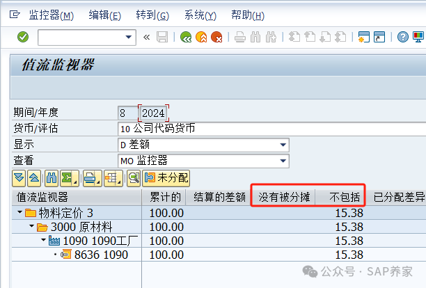Click the Create New Session icon
The width and height of the screenshot is (426, 288).
tap(364, 37)
